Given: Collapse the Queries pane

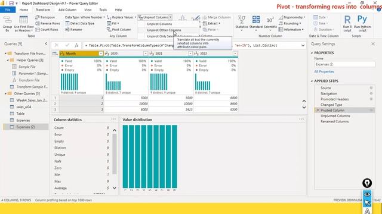Looking at the screenshot, I should coord(46,43).
